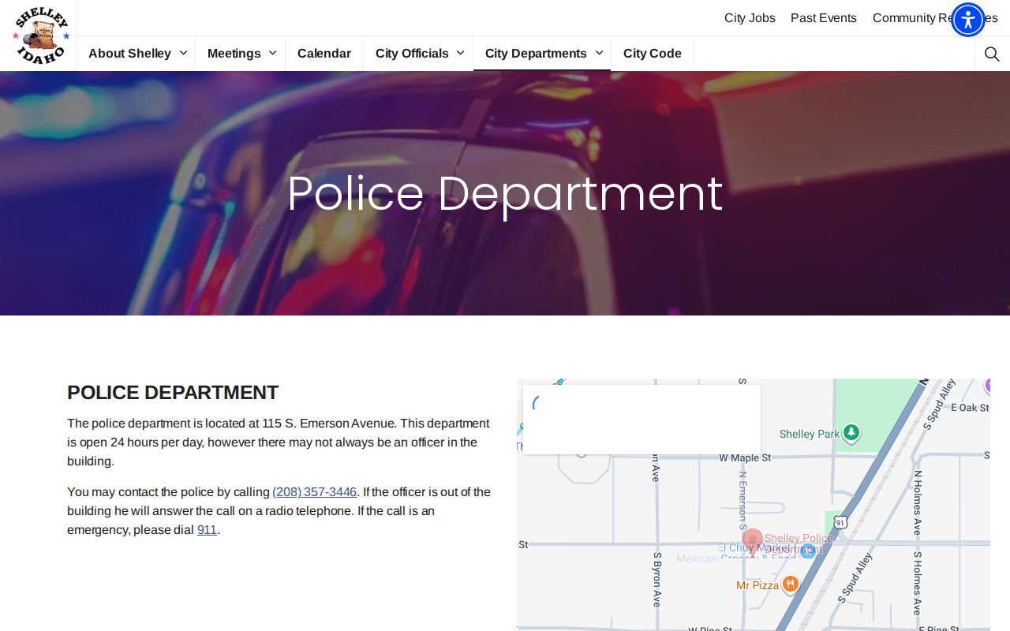Click the W Maple St street label
This screenshot has height=631, width=1010.
tap(746, 457)
